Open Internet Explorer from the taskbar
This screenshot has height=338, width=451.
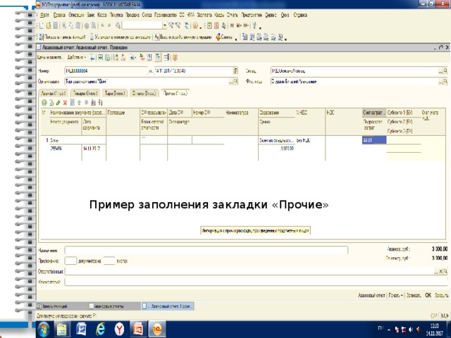(100, 330)
